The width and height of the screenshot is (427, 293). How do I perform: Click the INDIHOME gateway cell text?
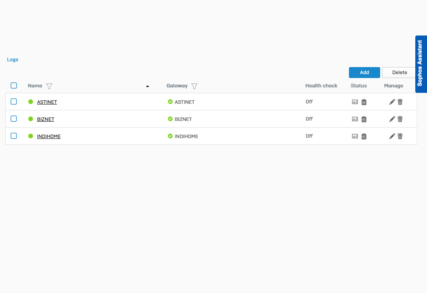[187, 137]
